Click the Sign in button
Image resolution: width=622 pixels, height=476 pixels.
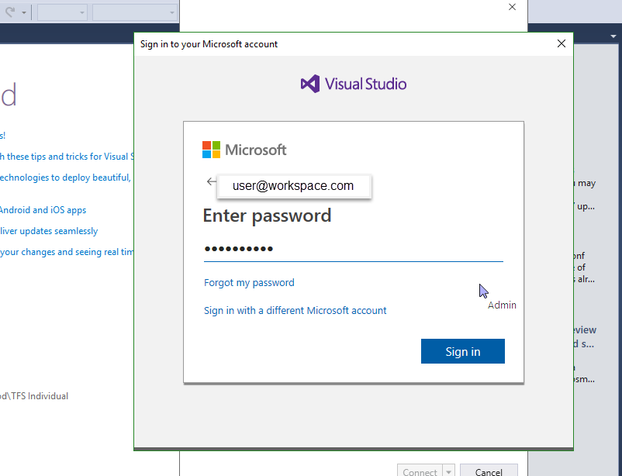[x=462, y=351]
